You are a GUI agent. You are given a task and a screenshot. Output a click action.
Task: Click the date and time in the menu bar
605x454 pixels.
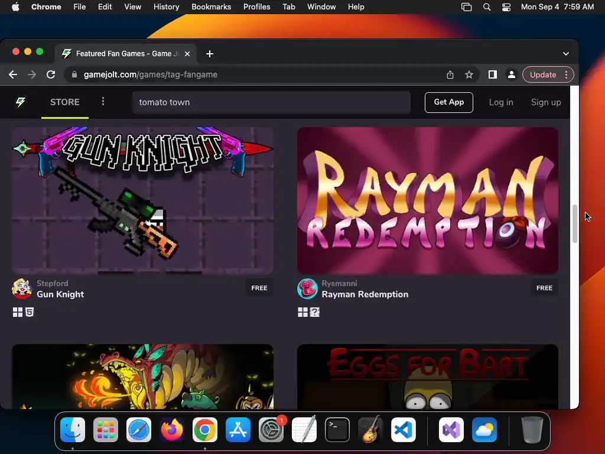pos(557,7)
